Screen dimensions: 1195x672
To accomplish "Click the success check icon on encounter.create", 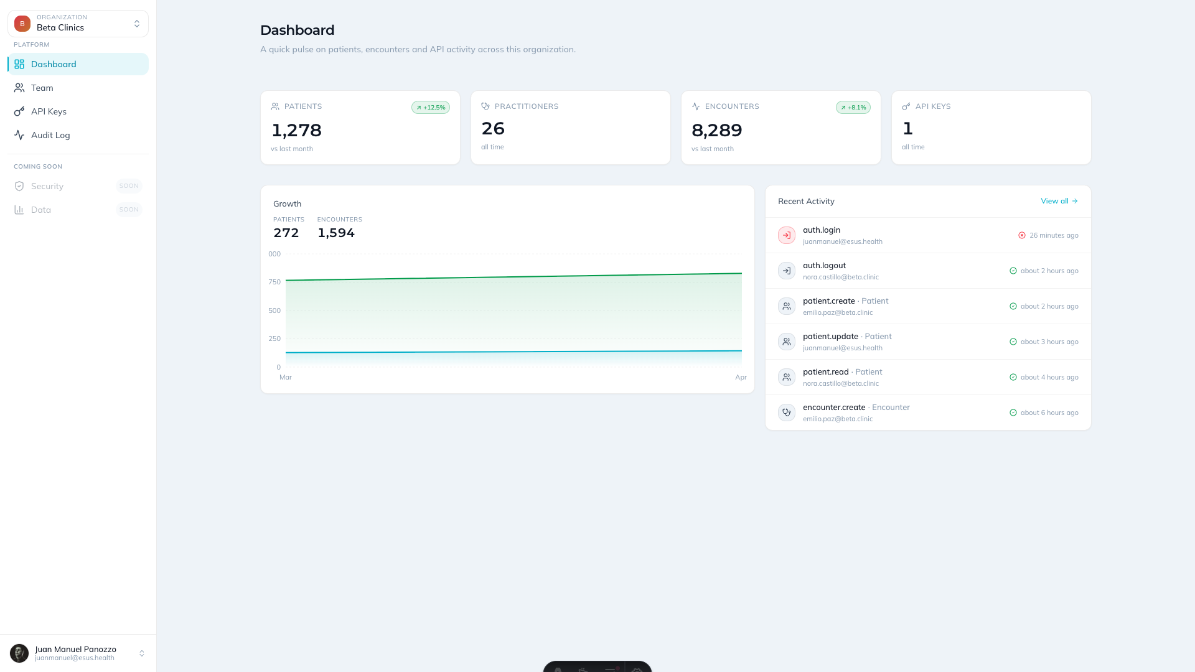I will pyautogui.click(x=1013, y=413).
